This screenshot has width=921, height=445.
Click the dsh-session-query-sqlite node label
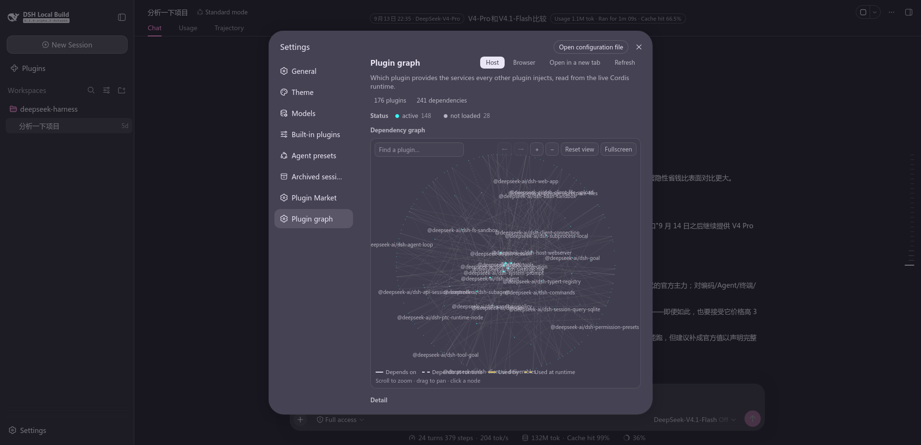tap(555, 309)
